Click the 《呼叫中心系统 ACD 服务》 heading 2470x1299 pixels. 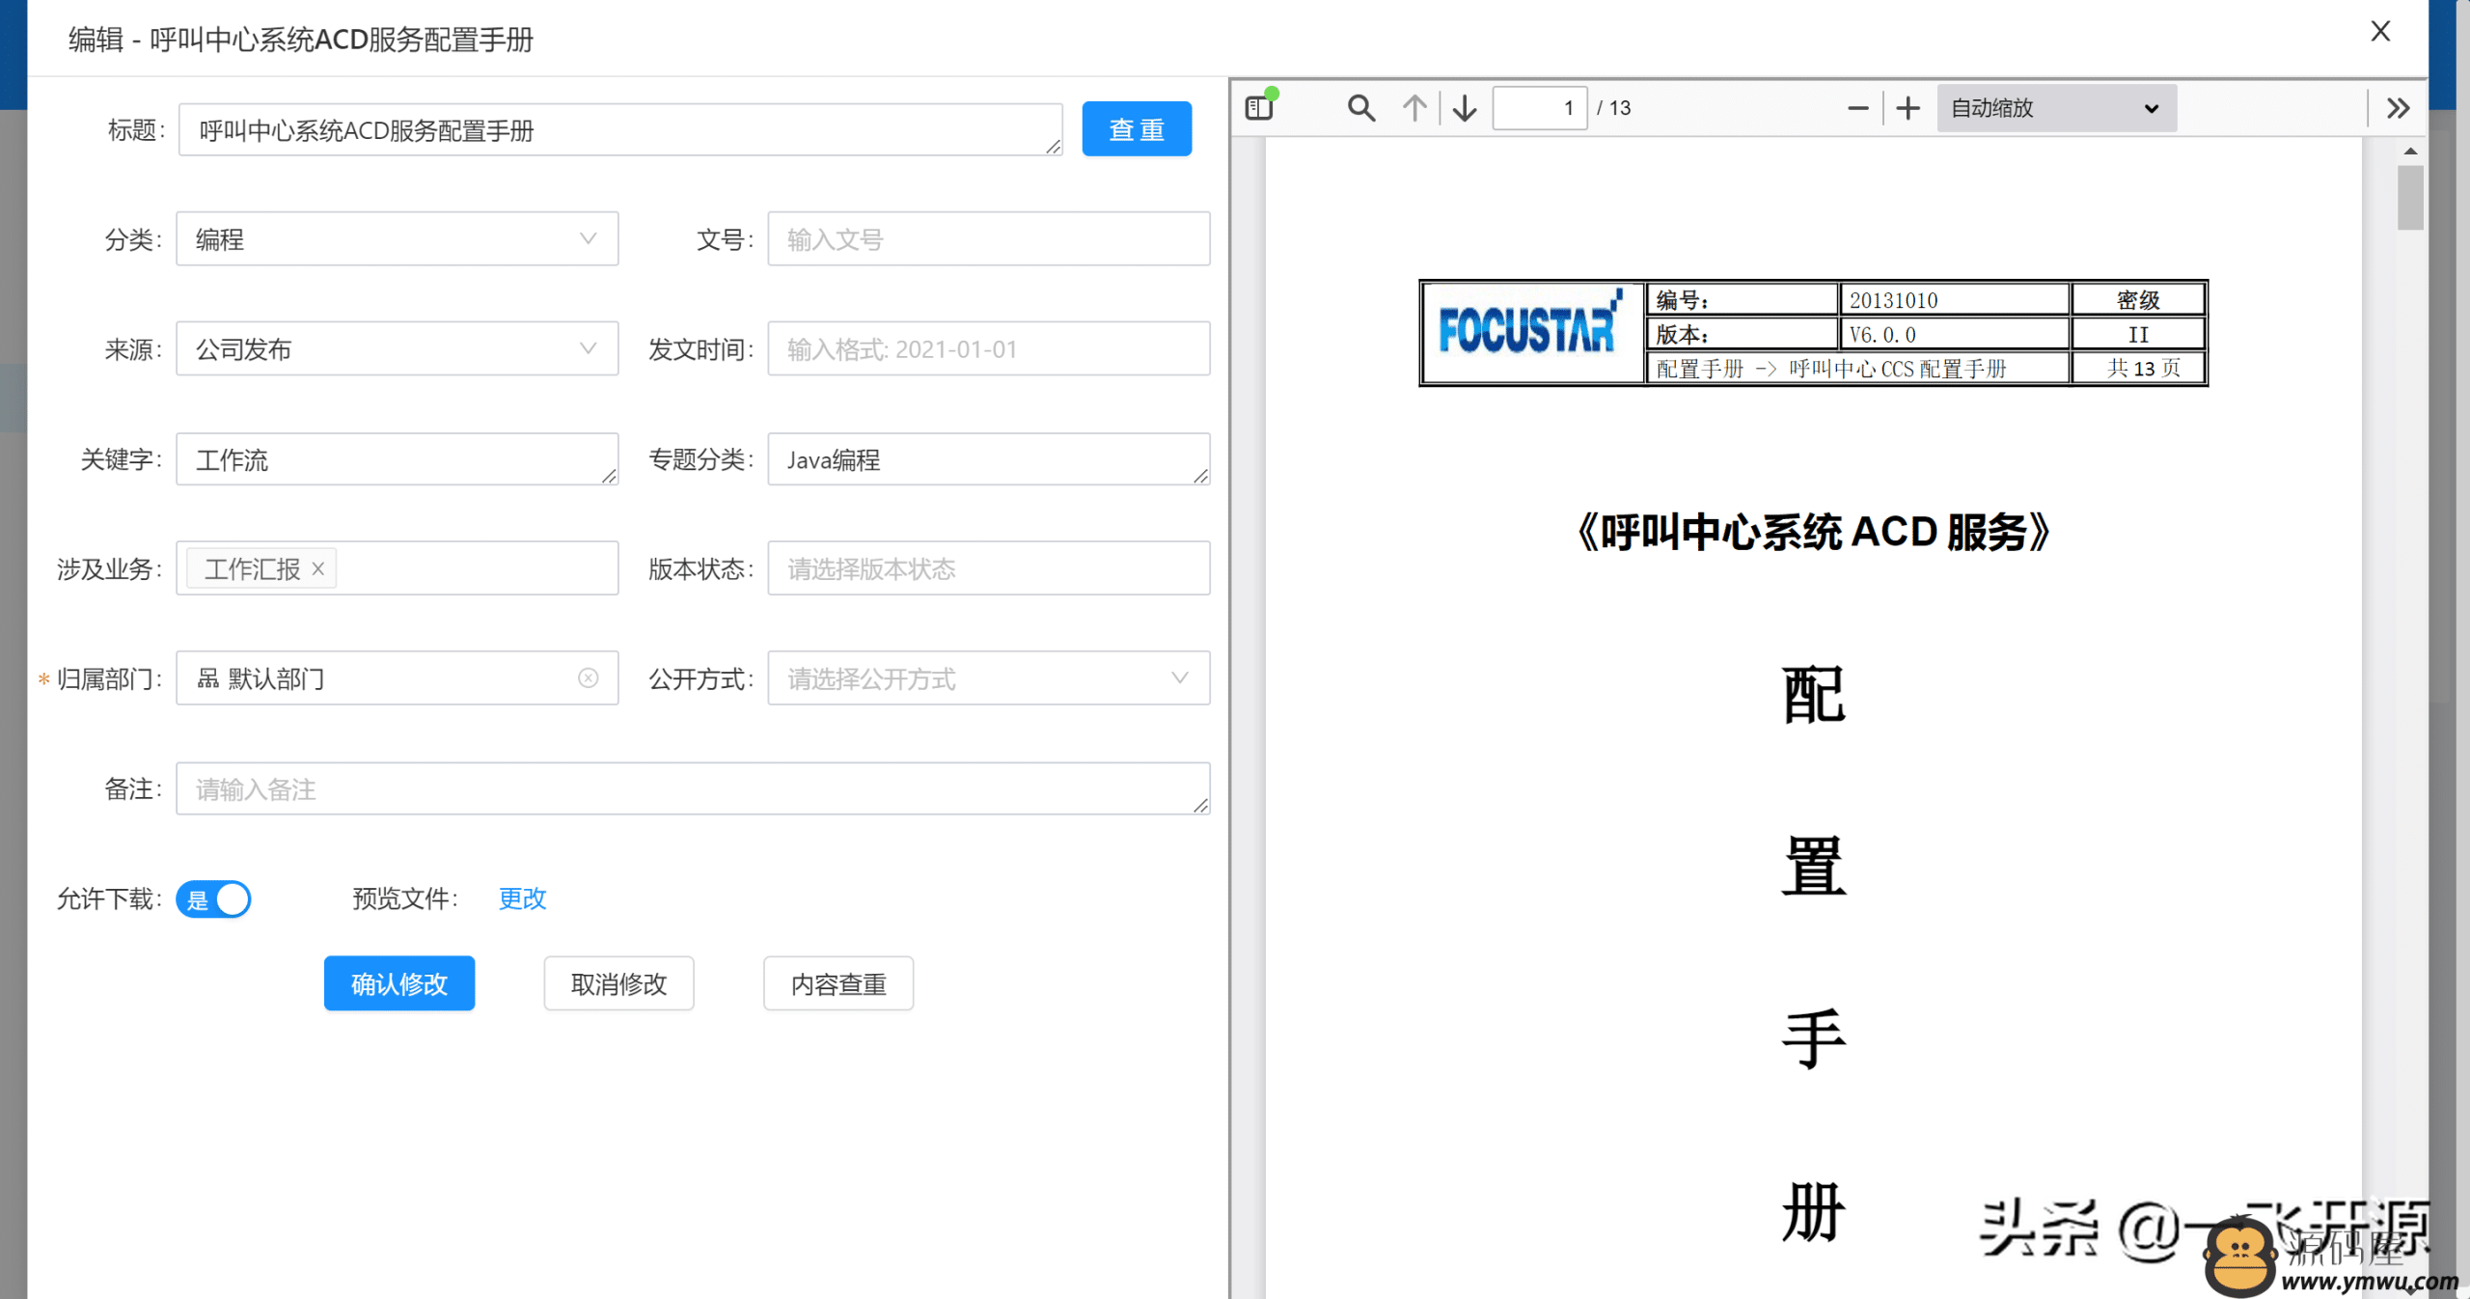1813,533
